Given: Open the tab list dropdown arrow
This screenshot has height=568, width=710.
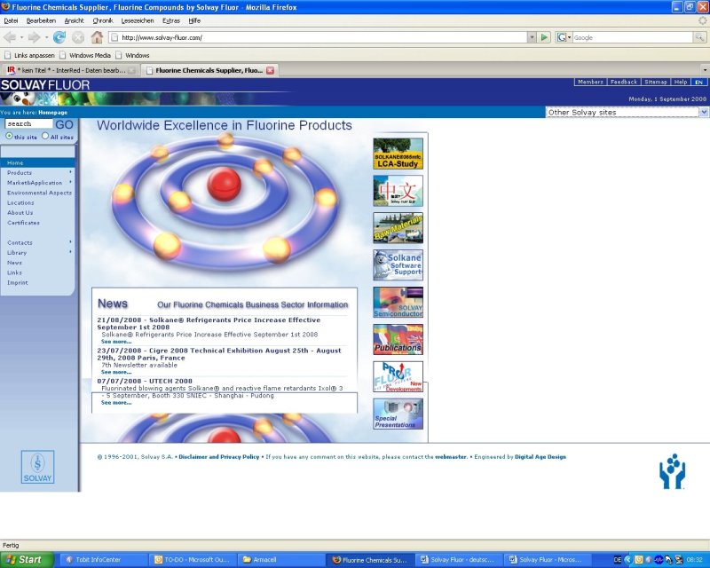Looking at the screenshot, I should point(705,70).
